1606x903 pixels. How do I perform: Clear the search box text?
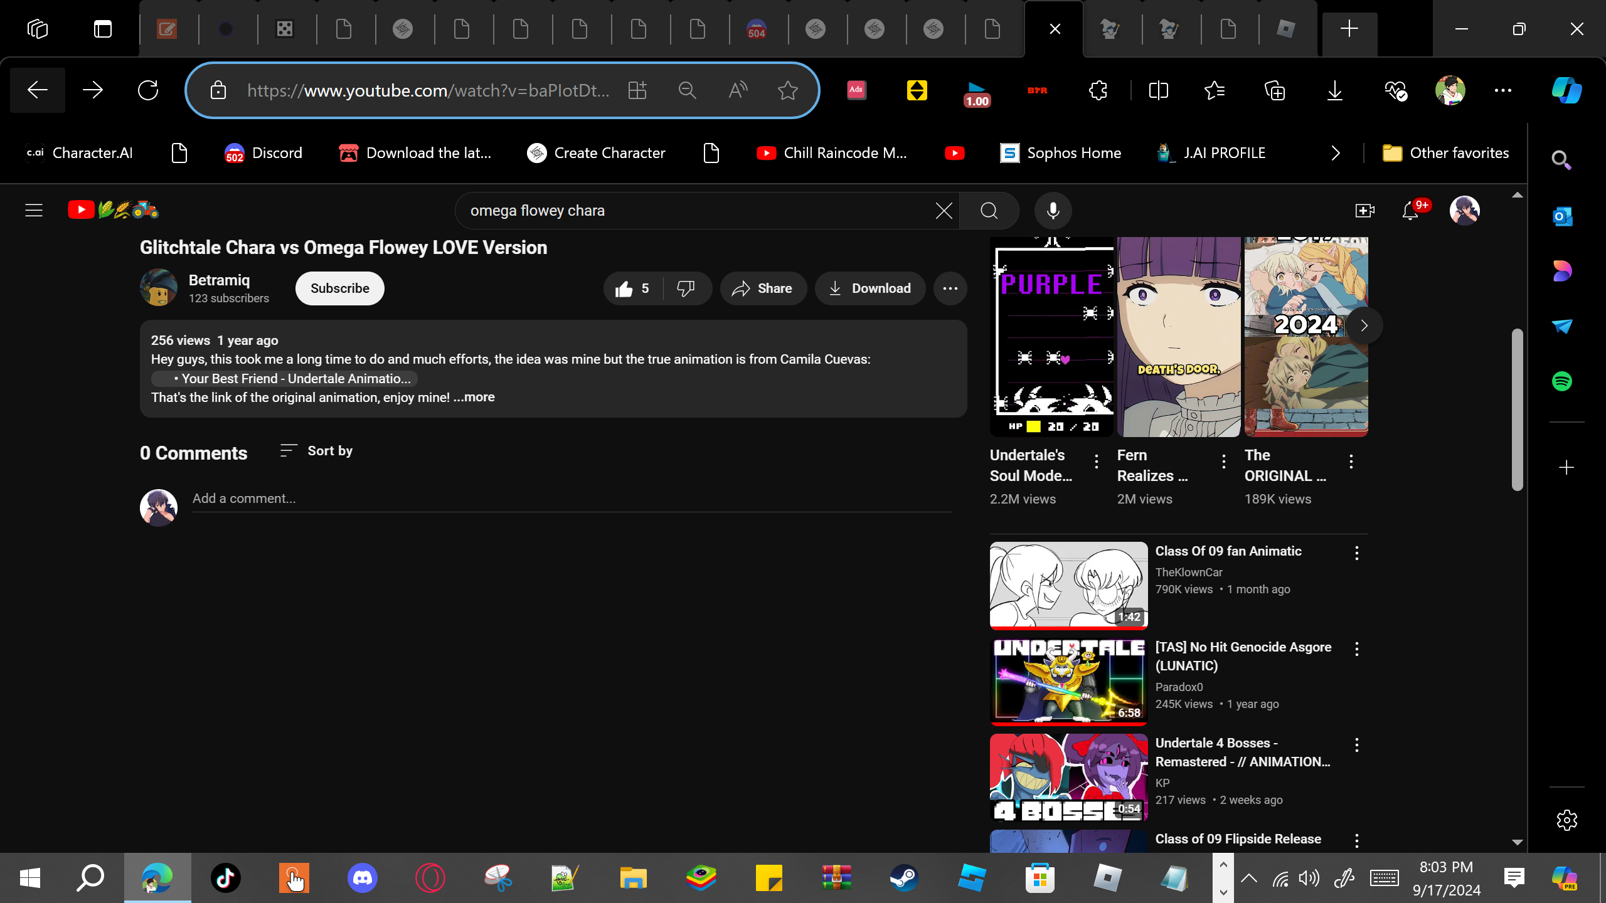[944, 211]
